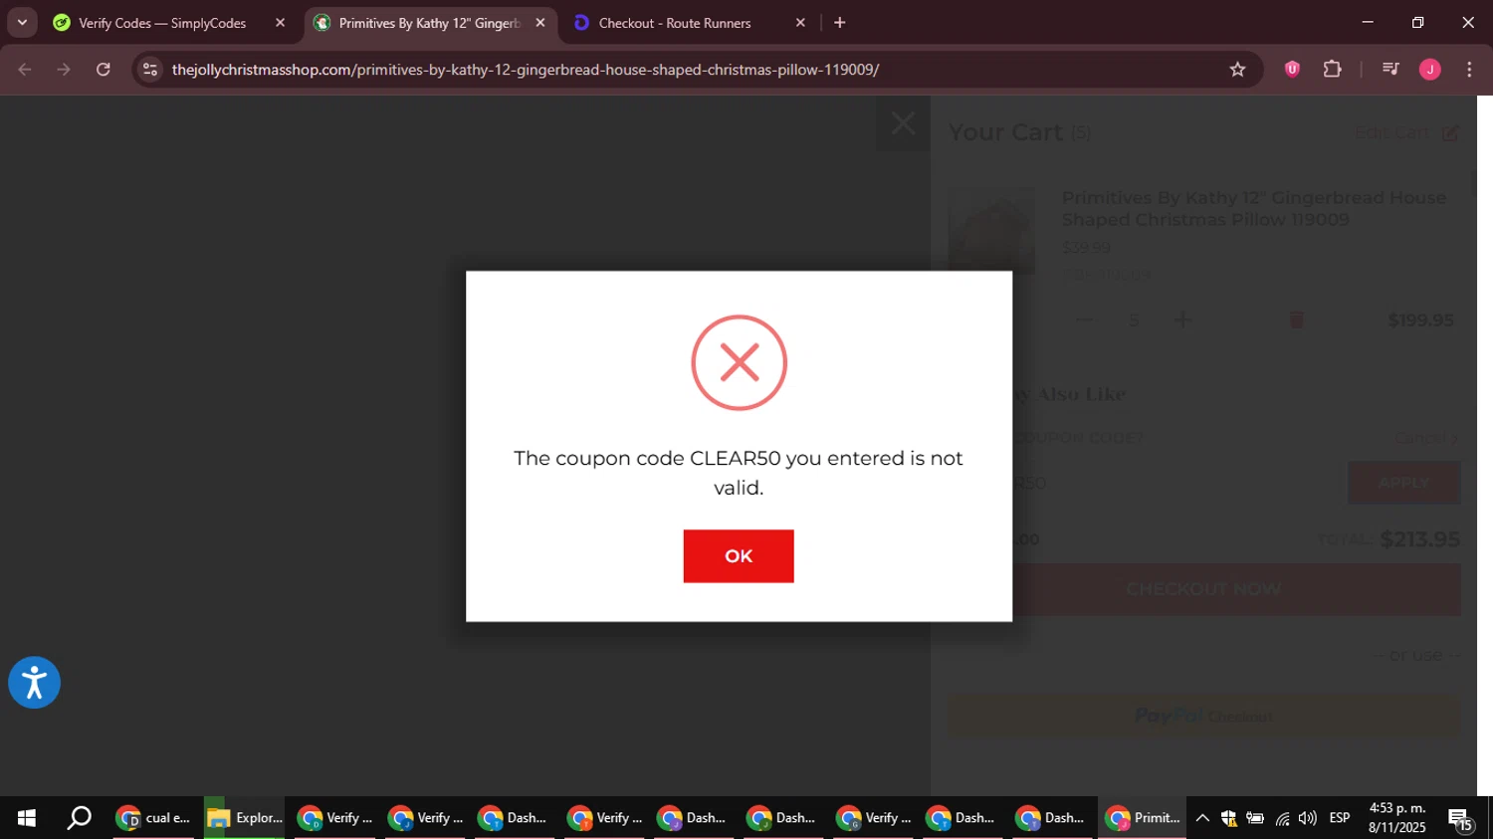Remove item with the trash icon

tap(1296, 319)
